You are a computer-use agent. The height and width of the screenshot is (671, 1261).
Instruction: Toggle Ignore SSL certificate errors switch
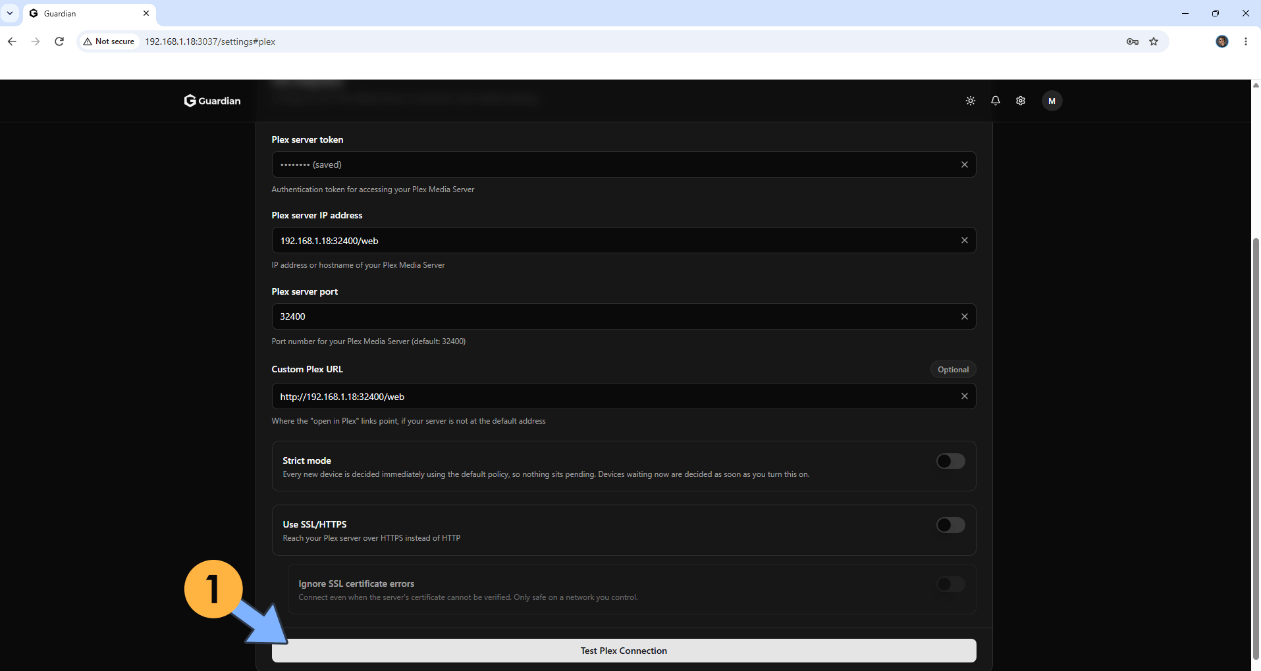point(951,584)
